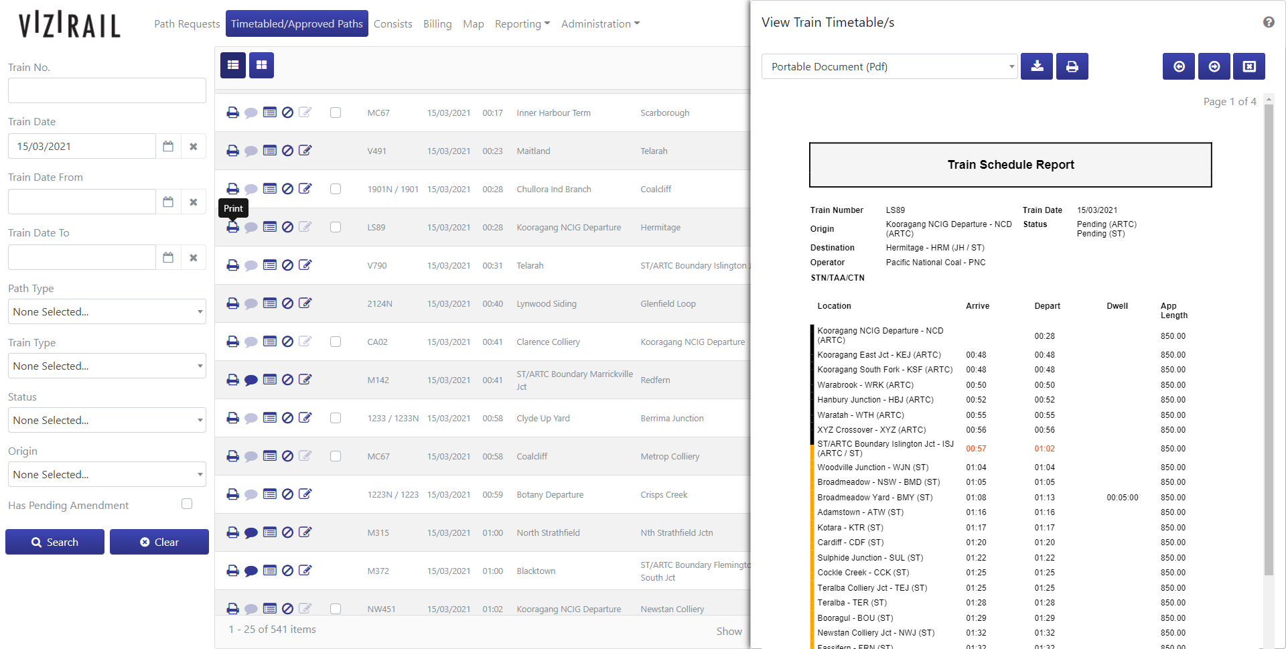Tick the checkbox for train MC67 to Scarborough

coord(336,113)
